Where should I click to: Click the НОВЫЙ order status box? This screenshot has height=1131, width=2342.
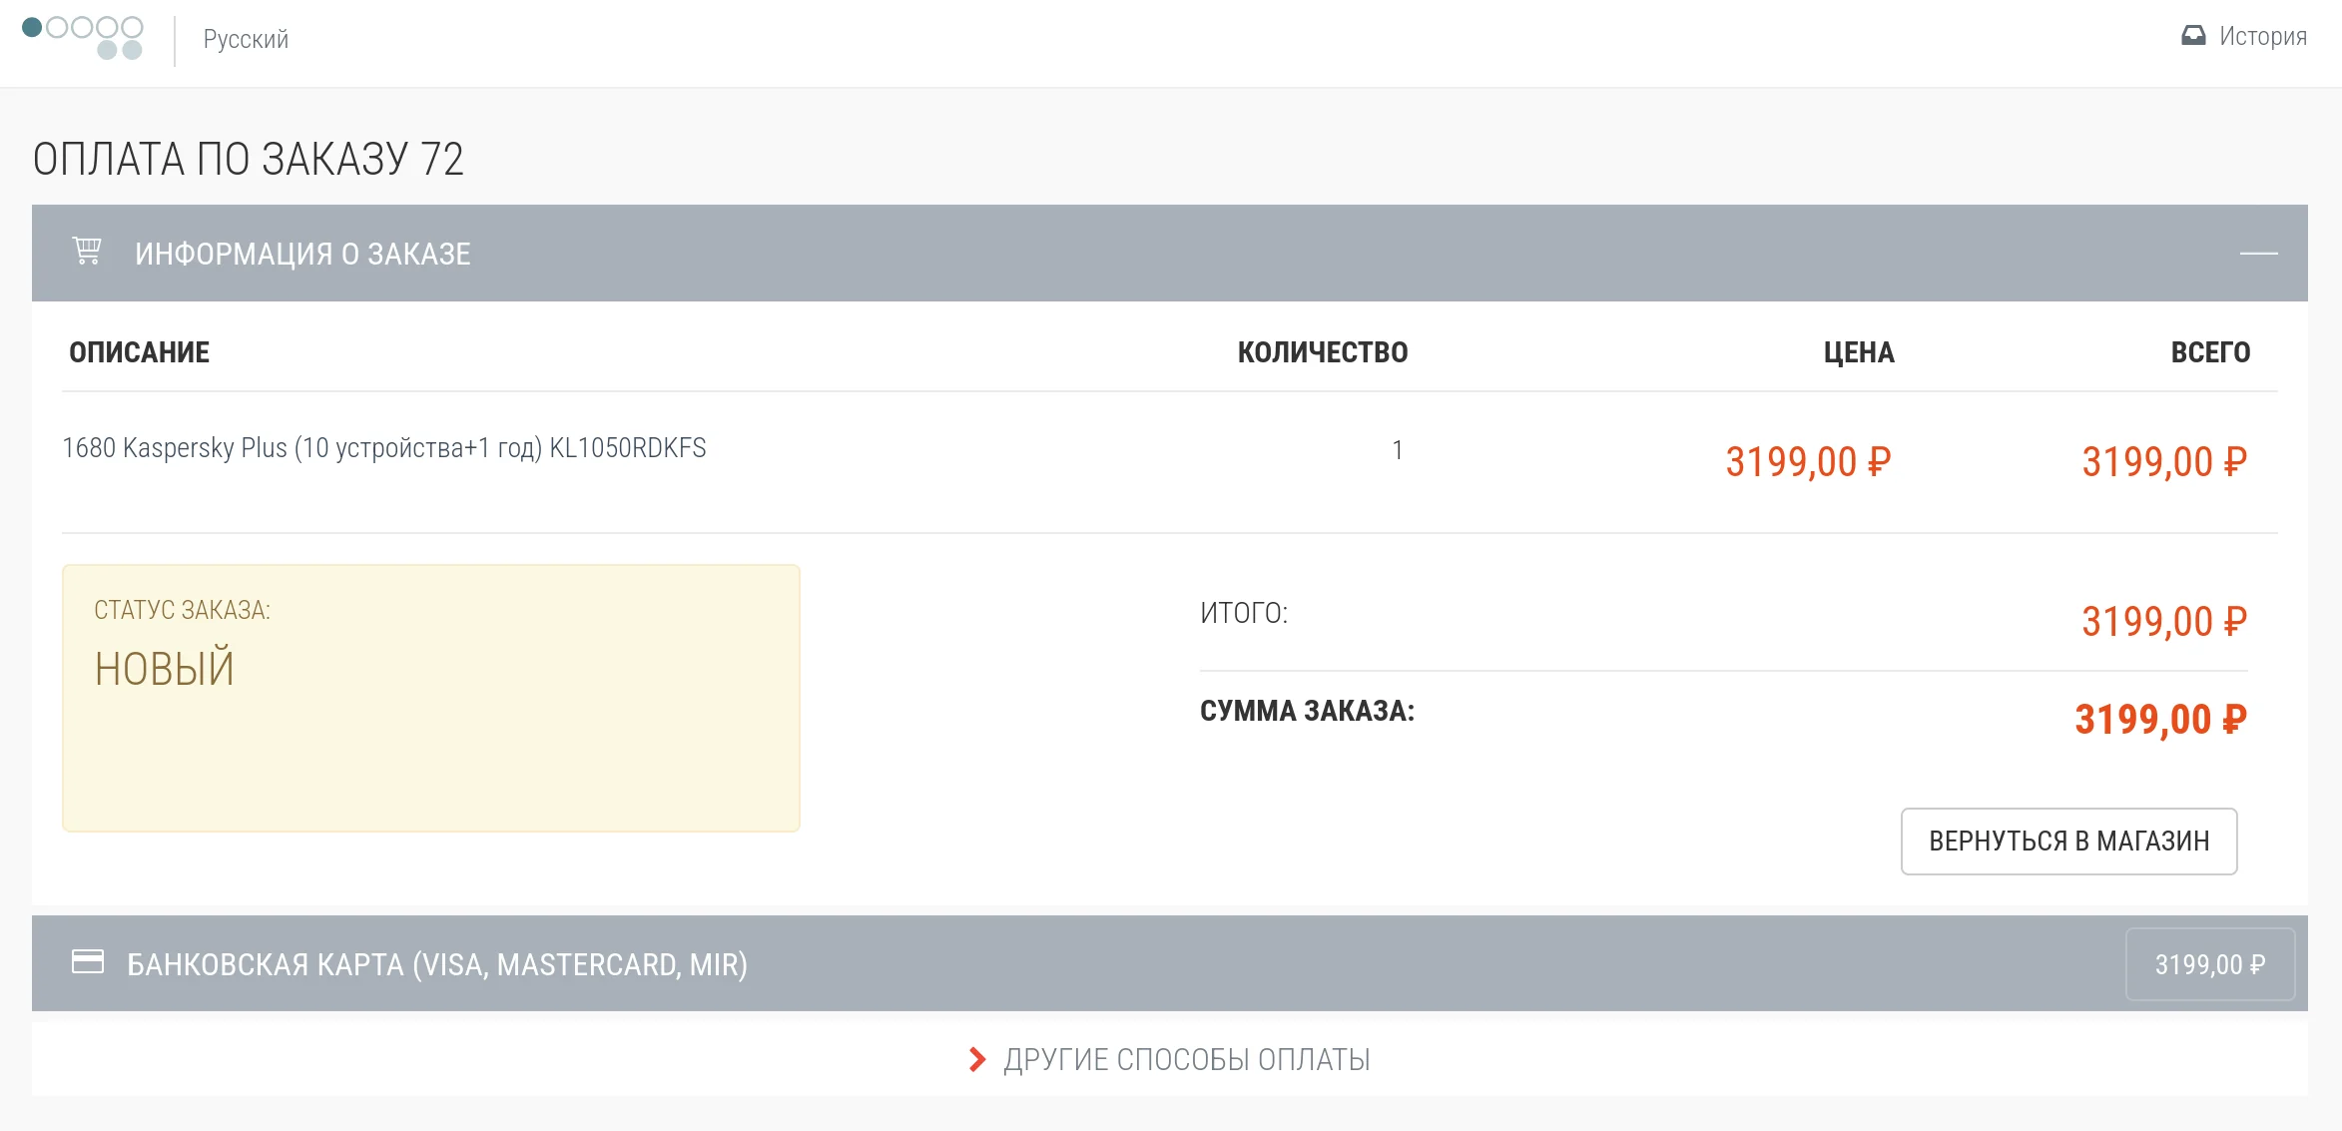(x=430, y=698)
